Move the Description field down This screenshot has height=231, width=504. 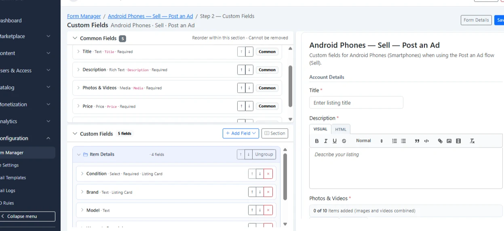tap(249, 70)
